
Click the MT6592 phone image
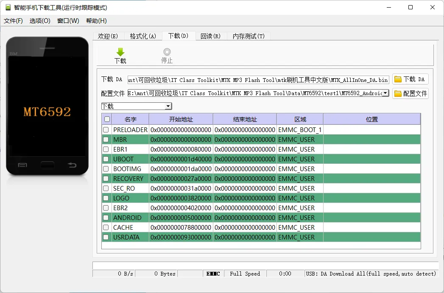coord(47,106)
